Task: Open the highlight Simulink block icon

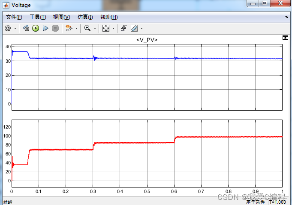Action: [69, 28]
